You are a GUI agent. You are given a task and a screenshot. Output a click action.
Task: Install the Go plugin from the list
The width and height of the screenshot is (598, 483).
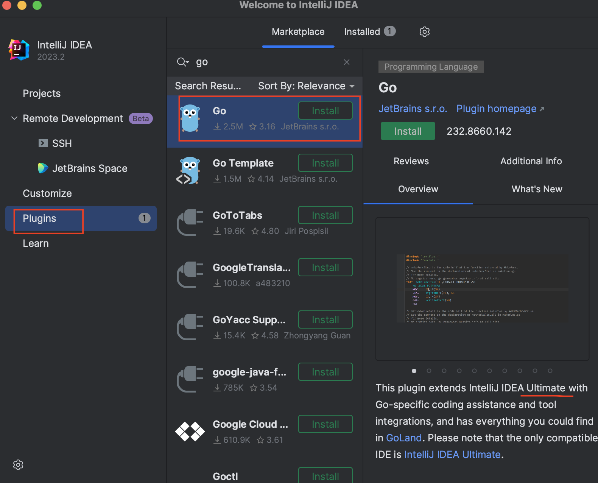[325, 111]
